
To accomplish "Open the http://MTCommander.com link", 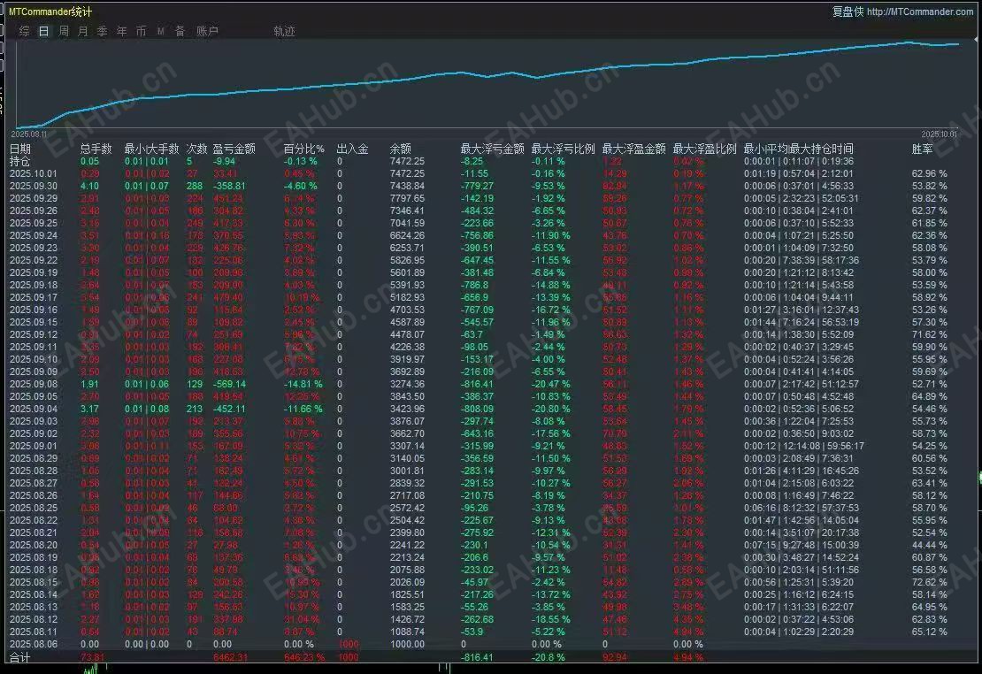I will (x=920, y=11).
